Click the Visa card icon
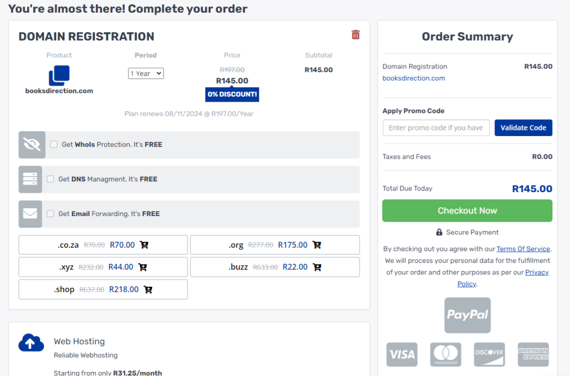This screenshot has width=570, height=376. coord(402,354)
